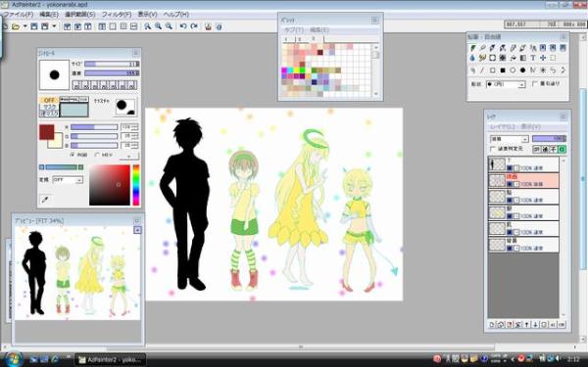Click the open folder icon in toolbar

(16, 26)
